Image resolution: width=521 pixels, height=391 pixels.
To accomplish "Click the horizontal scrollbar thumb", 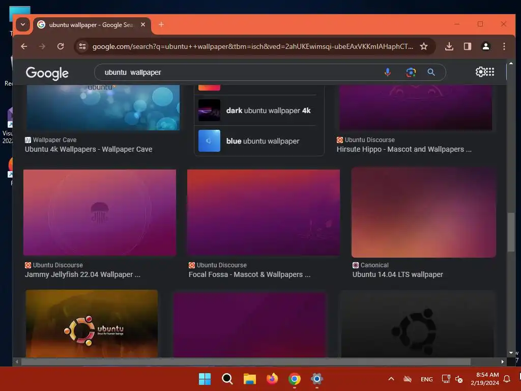I will pos(246,361).
